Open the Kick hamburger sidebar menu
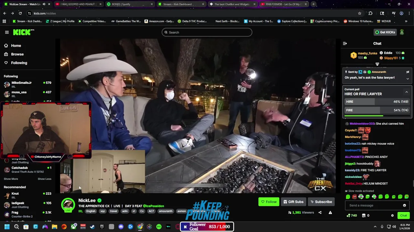This screenshot has height=232, width=414. (x=7, y=32)
